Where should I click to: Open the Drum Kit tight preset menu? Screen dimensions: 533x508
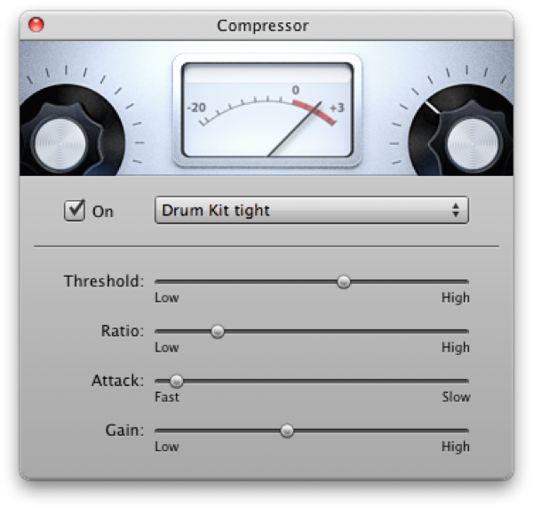(312, 210)
